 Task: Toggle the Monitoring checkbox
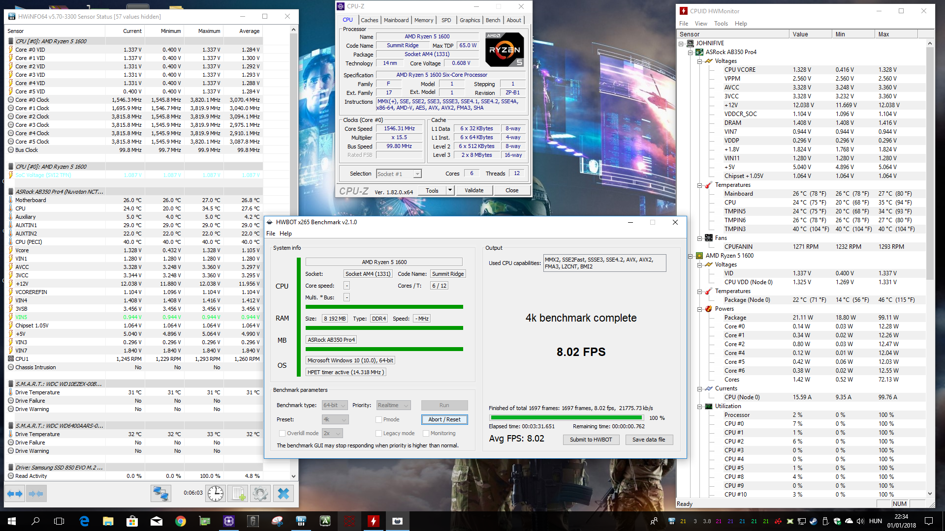426,433
